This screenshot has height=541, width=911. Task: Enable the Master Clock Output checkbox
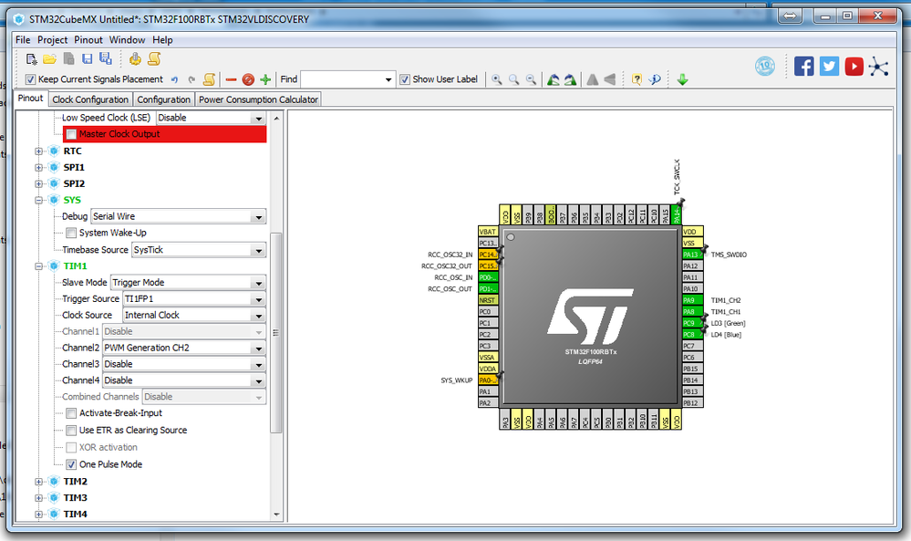[x=71, y=134]
